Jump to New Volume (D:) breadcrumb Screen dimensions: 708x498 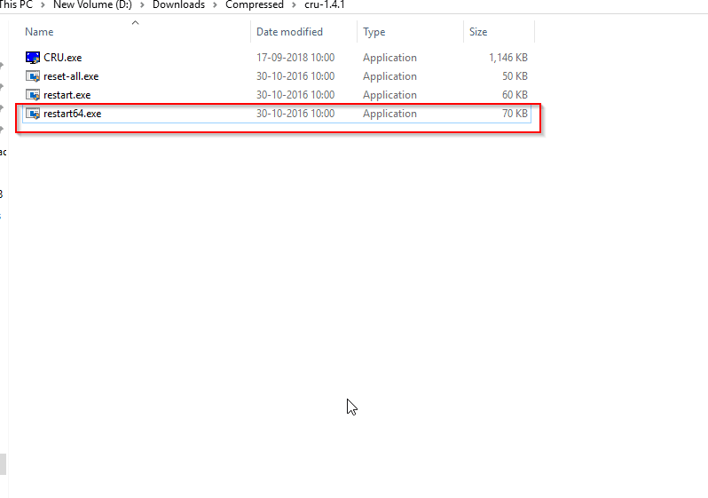[92, 5]
